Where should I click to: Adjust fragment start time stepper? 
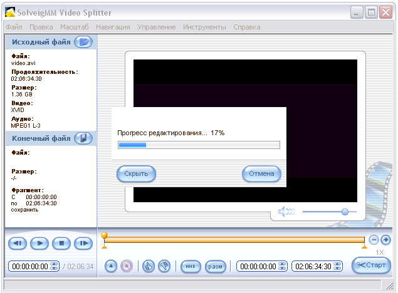click(x=282, y=266)
